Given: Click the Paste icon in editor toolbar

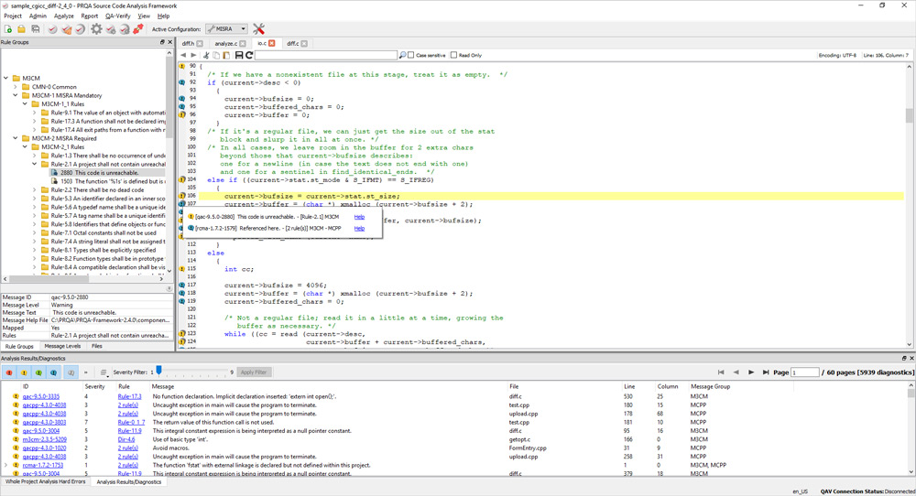Looking at the screenshot, I should (x=226, y=56).
